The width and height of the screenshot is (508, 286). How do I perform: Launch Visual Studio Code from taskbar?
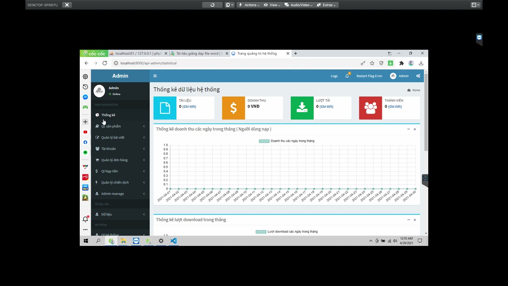click(173, 241)
